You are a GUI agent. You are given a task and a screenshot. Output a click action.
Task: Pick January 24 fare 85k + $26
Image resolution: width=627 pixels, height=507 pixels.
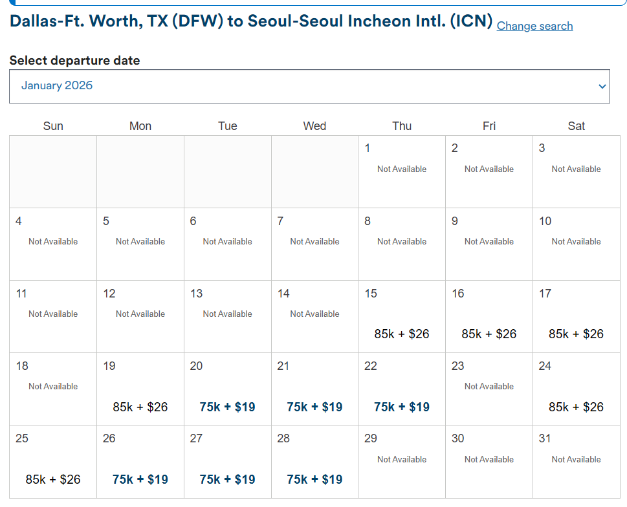[x=576, y=407]
